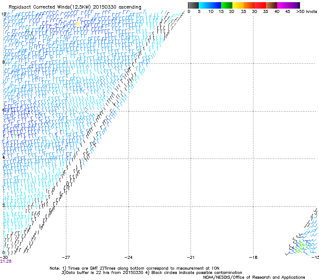Click the cyan-to-blue 5–15 knots gradient segment
The image size is (319, 280).
(x=210, y=5)
